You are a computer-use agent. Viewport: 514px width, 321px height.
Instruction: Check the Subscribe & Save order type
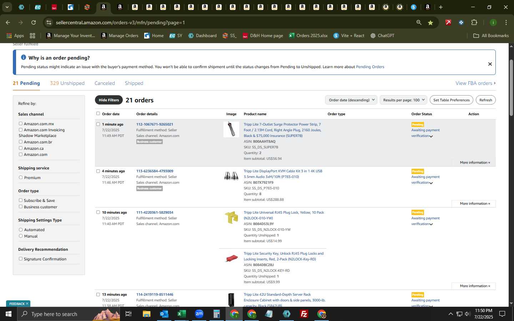21,200
